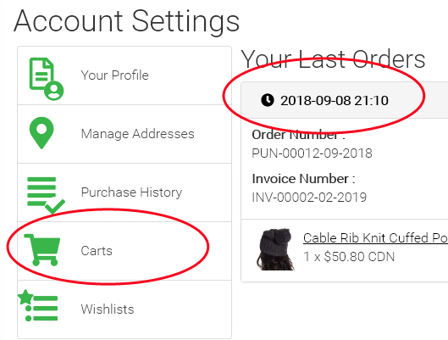
Task: Click the Order Number label
Action: [x=299, y=135]
